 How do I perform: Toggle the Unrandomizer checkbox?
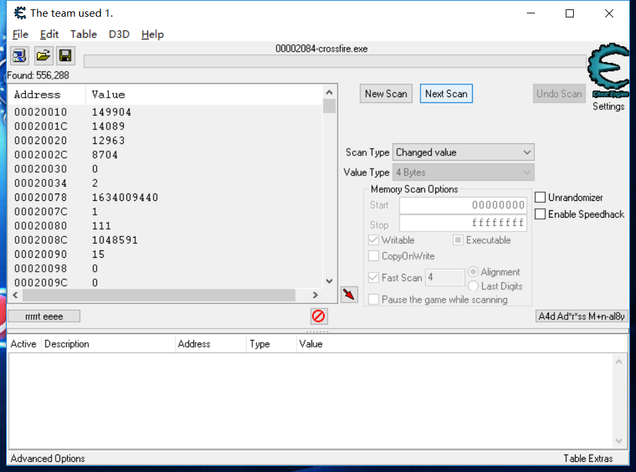coord(540,198)
